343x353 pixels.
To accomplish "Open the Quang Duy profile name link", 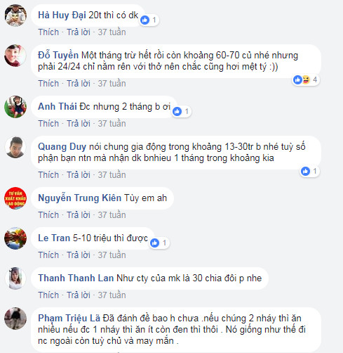I will click(62, 147).
